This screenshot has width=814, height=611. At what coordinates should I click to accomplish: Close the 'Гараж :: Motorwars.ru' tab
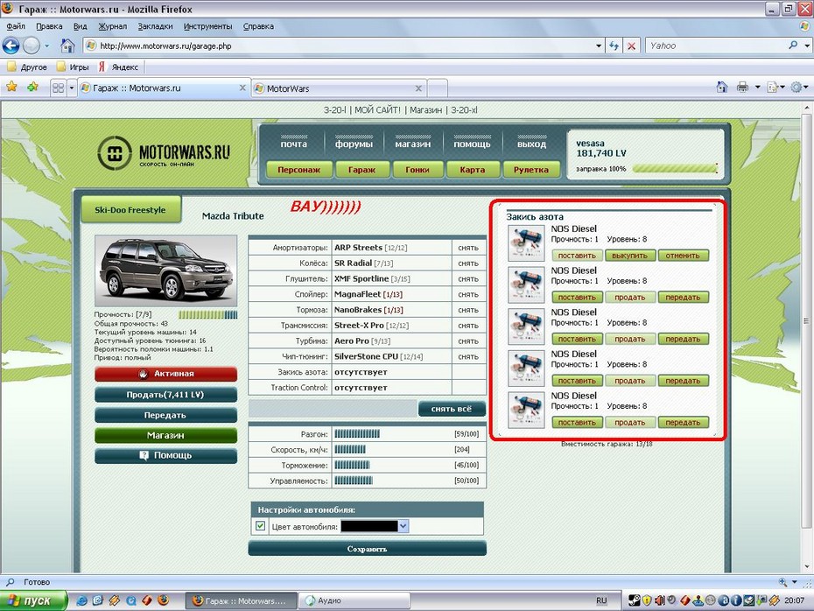pyautogui.click(x=242, y=88)
